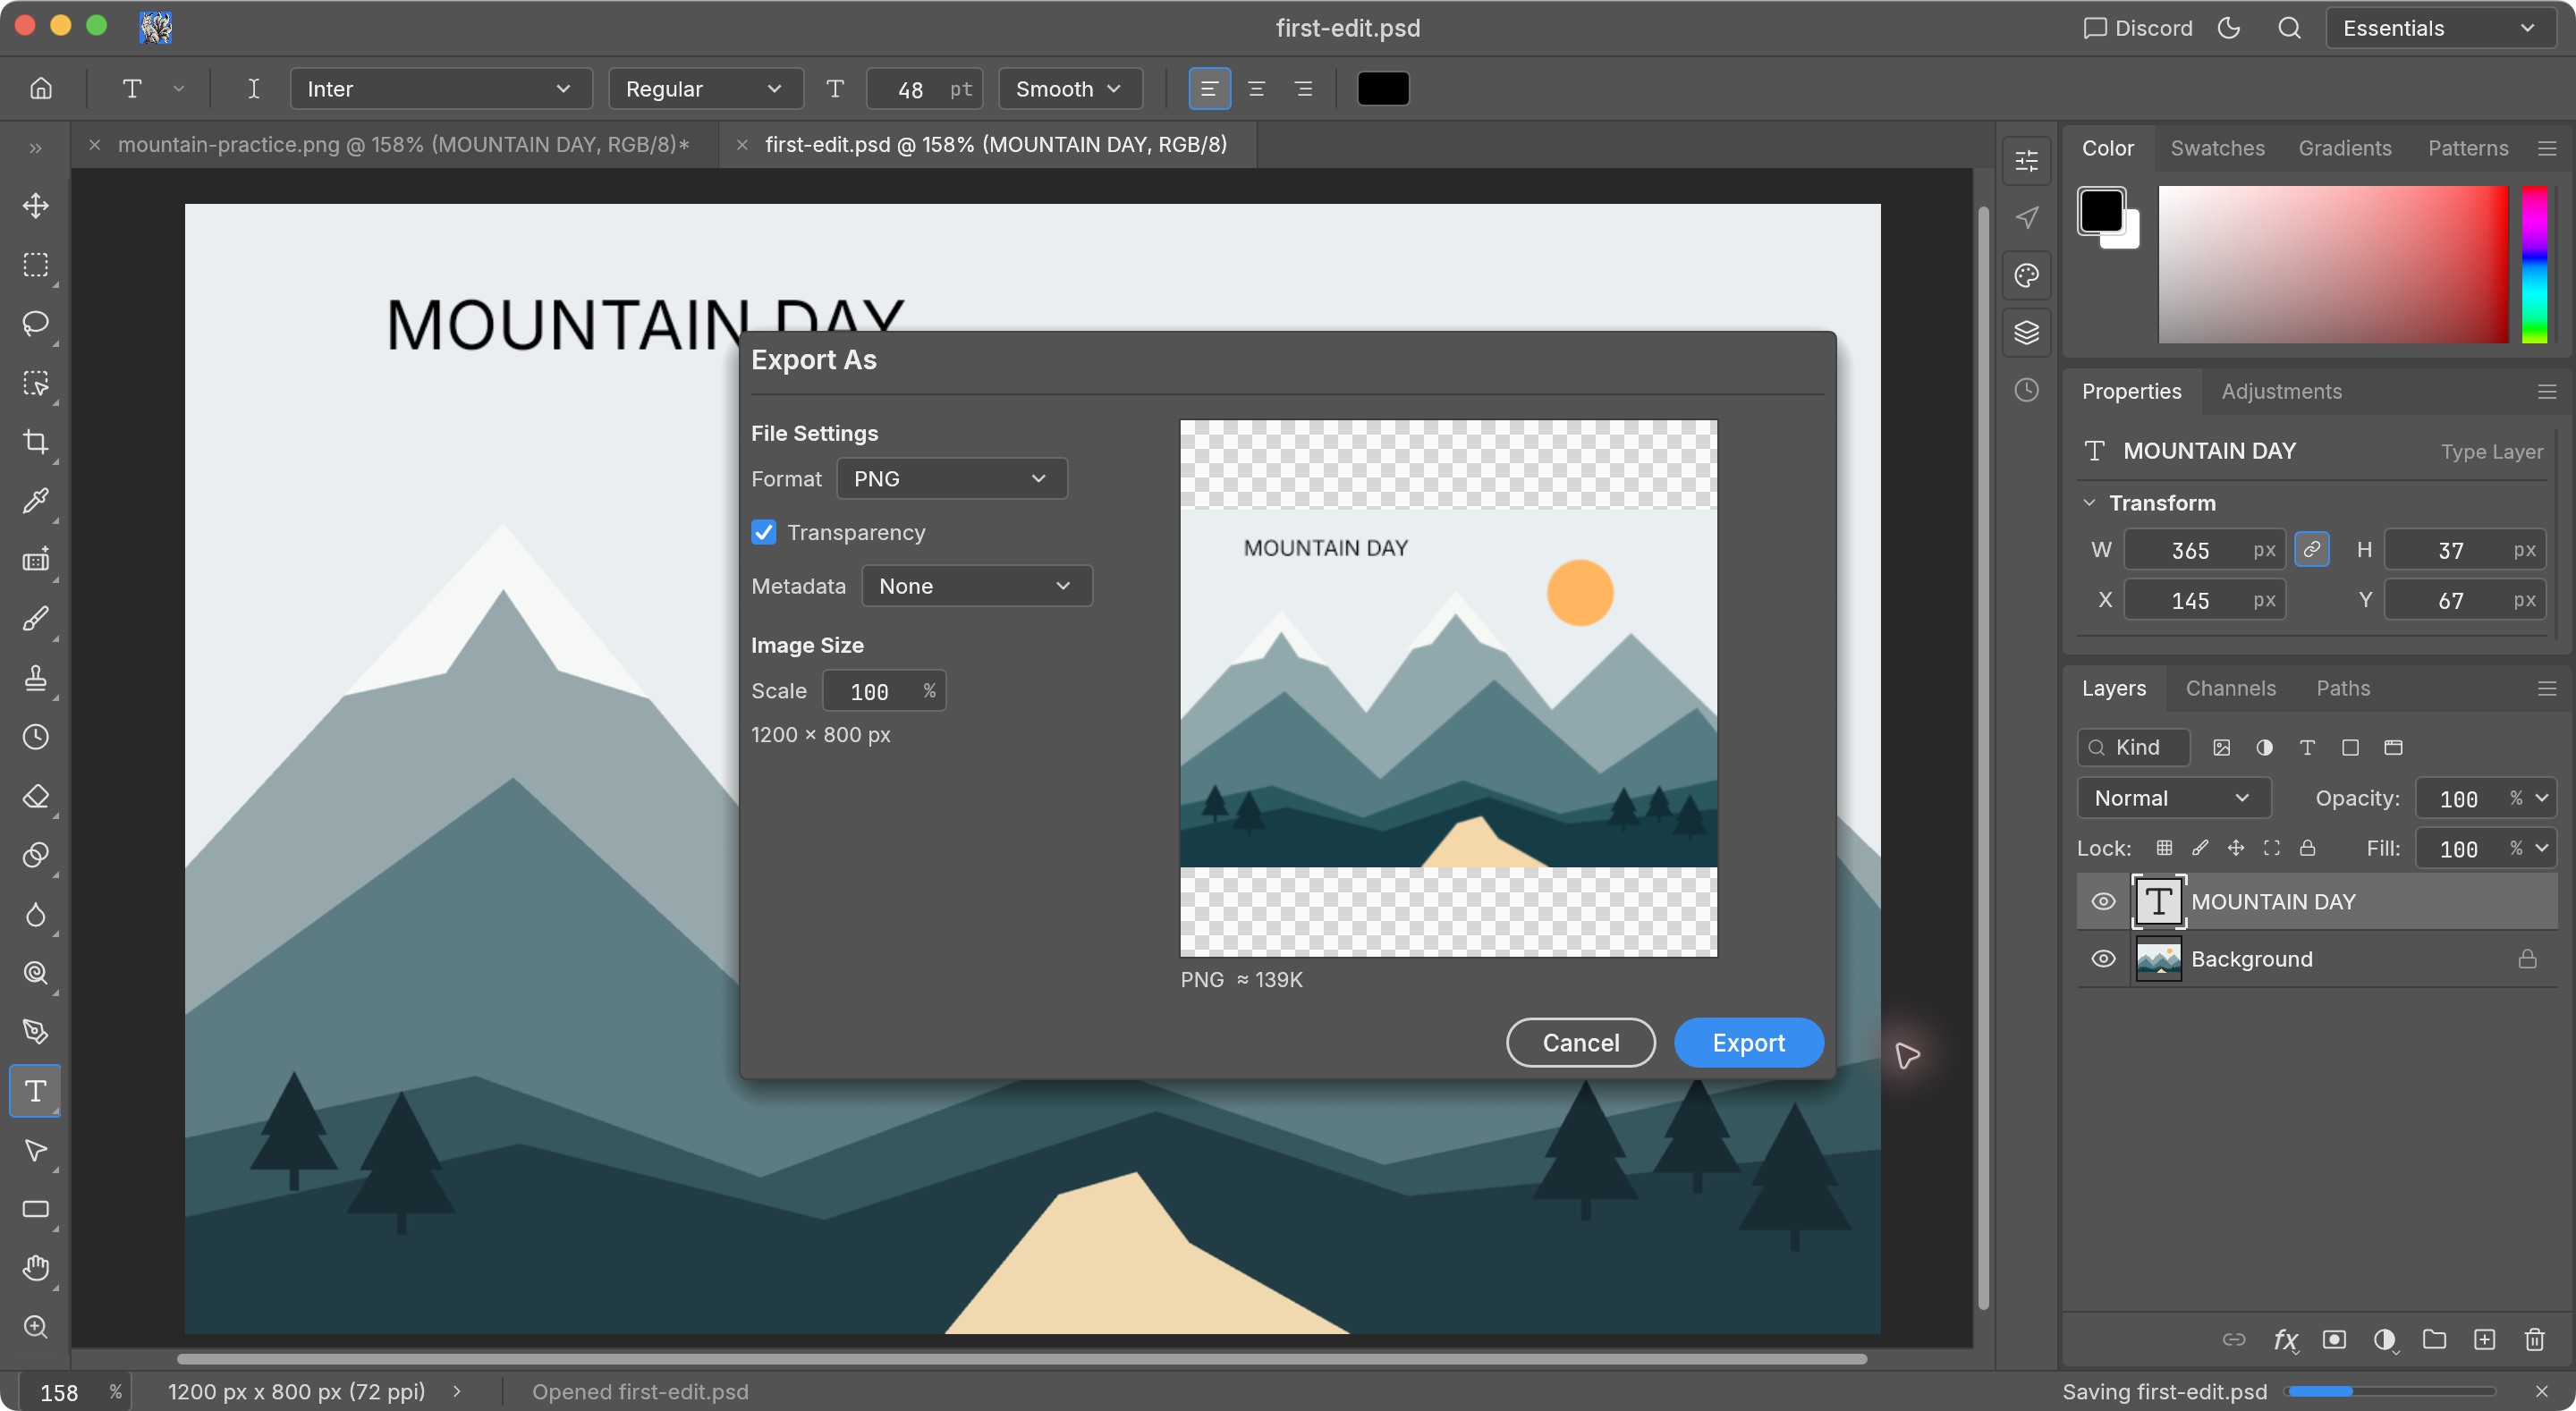Open the search icon in title bar
This screenshot has width=2576, height=1411.
(2289, 28)
